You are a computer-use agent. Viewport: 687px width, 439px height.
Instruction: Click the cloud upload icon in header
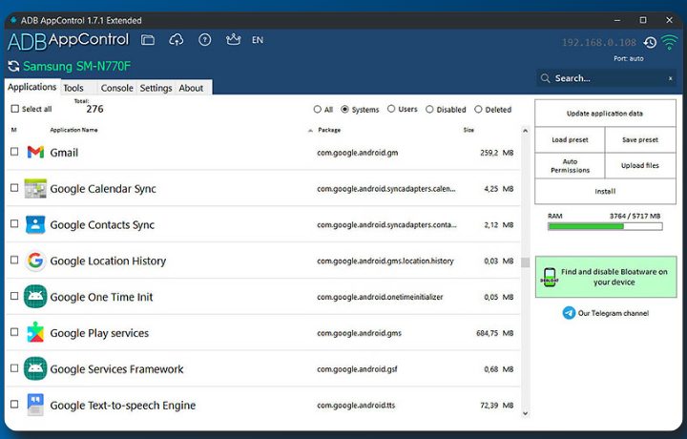176,40
